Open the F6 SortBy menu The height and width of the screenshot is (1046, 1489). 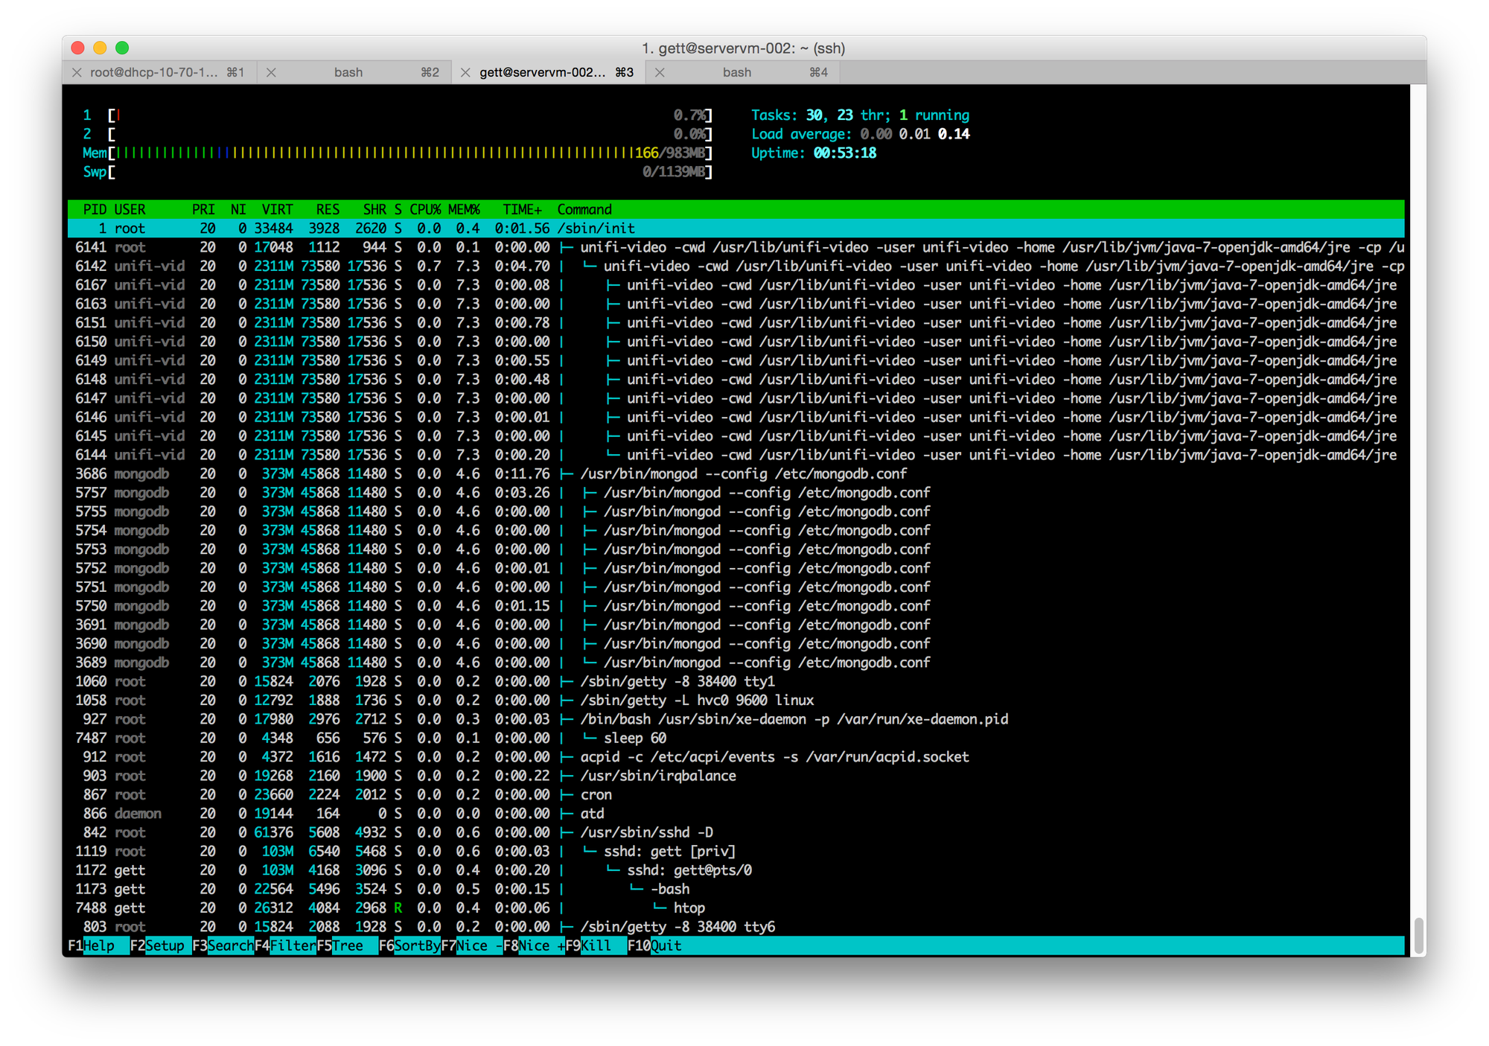(417, 945)
